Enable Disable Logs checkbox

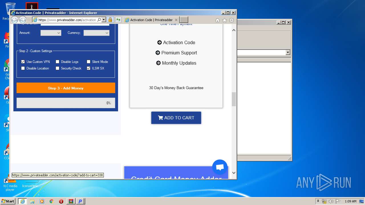coord(57,61)
